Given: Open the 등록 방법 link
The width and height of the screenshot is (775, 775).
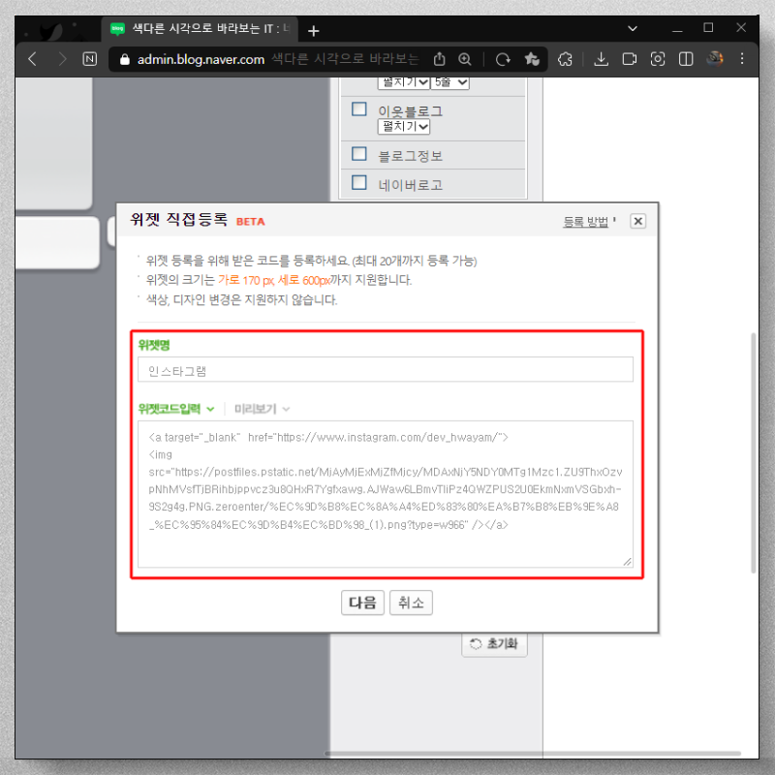Looking at the screenshot, I should click(586, 222).
